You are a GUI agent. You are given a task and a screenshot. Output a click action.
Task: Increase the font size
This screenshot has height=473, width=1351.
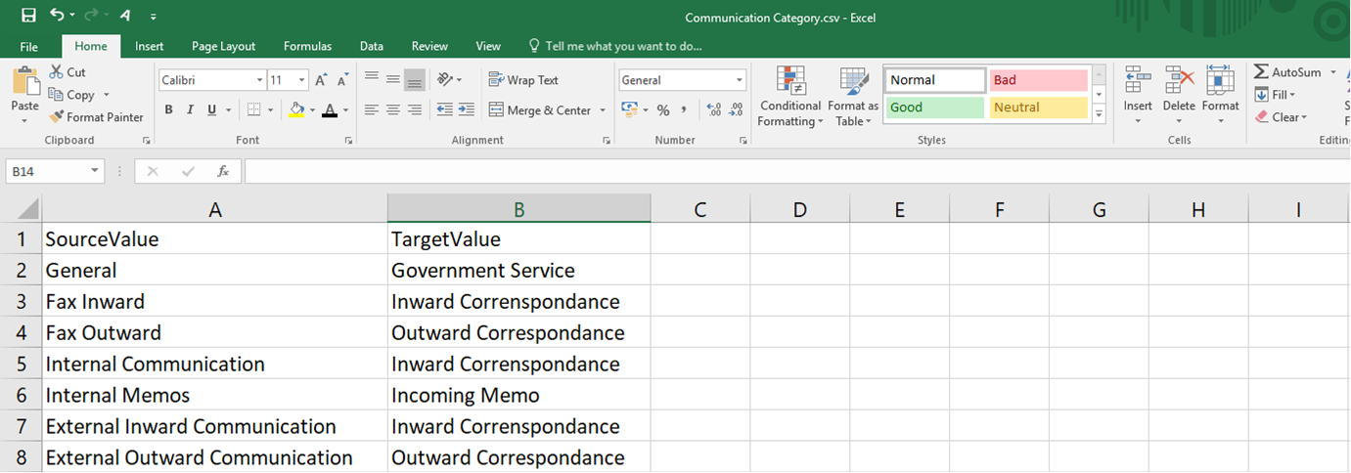[x=322, y=80]
